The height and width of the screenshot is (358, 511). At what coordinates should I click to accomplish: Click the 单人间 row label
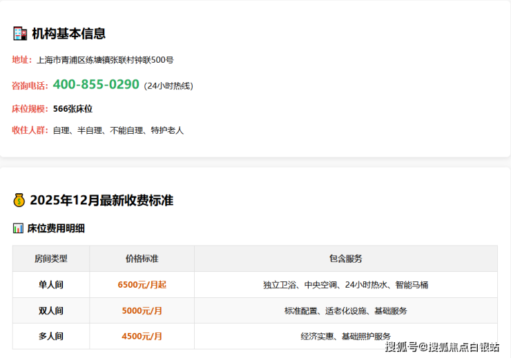pos(51,285)
